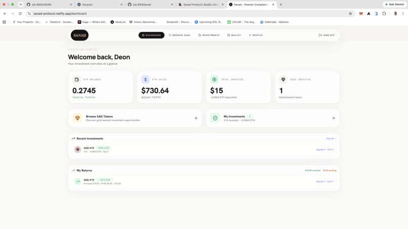Open the MetaMask fox extension
This screenshot has width=408, height=229.
pos(361,14)
